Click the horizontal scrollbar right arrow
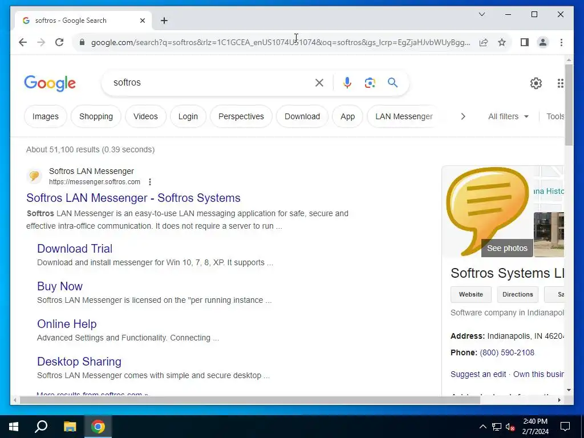This screenshot has height=438, width=584. (559, 400)
